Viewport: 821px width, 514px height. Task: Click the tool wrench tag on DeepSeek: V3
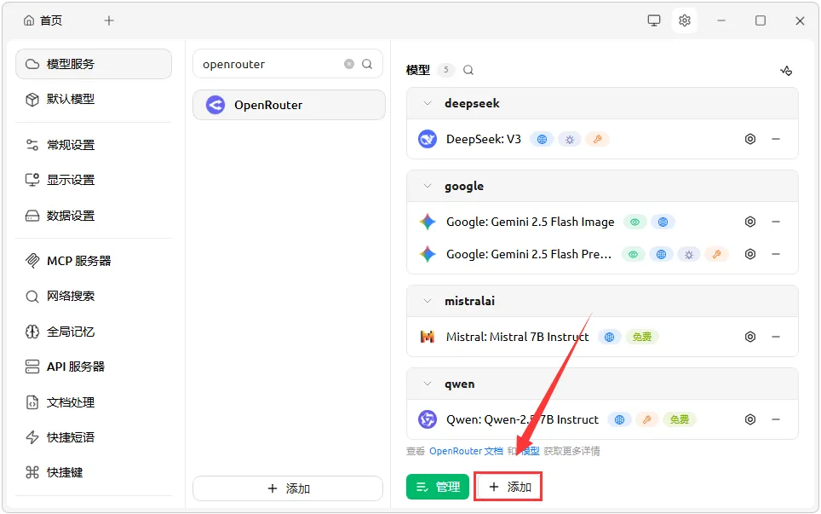pos(597,140)
